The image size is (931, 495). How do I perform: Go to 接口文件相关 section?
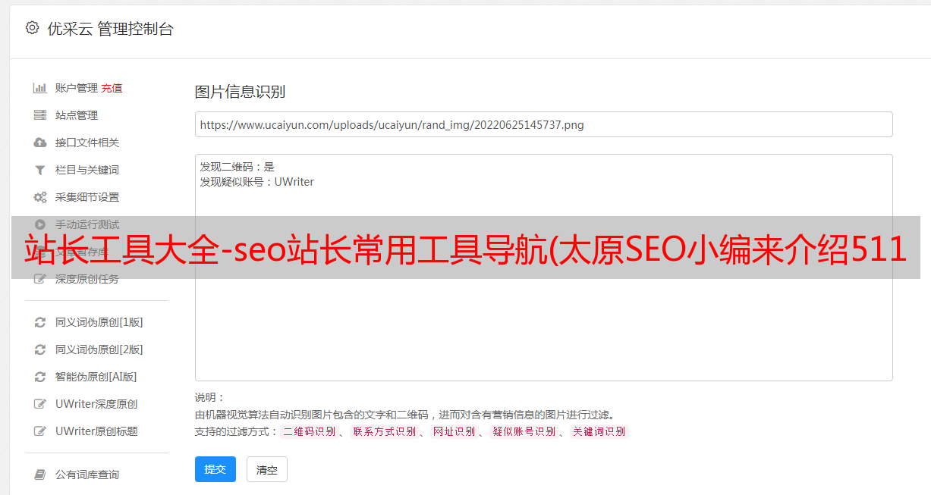(x=87, y=143)
